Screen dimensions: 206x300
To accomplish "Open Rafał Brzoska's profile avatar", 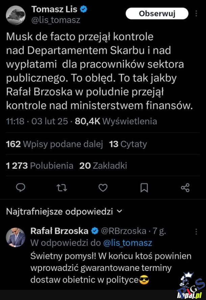I will [x=16, y=237].
